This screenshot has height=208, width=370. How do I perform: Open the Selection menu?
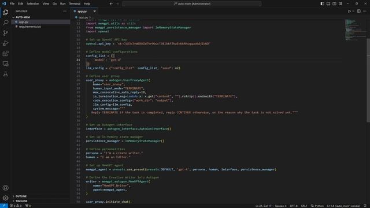[x=33, y=4]
